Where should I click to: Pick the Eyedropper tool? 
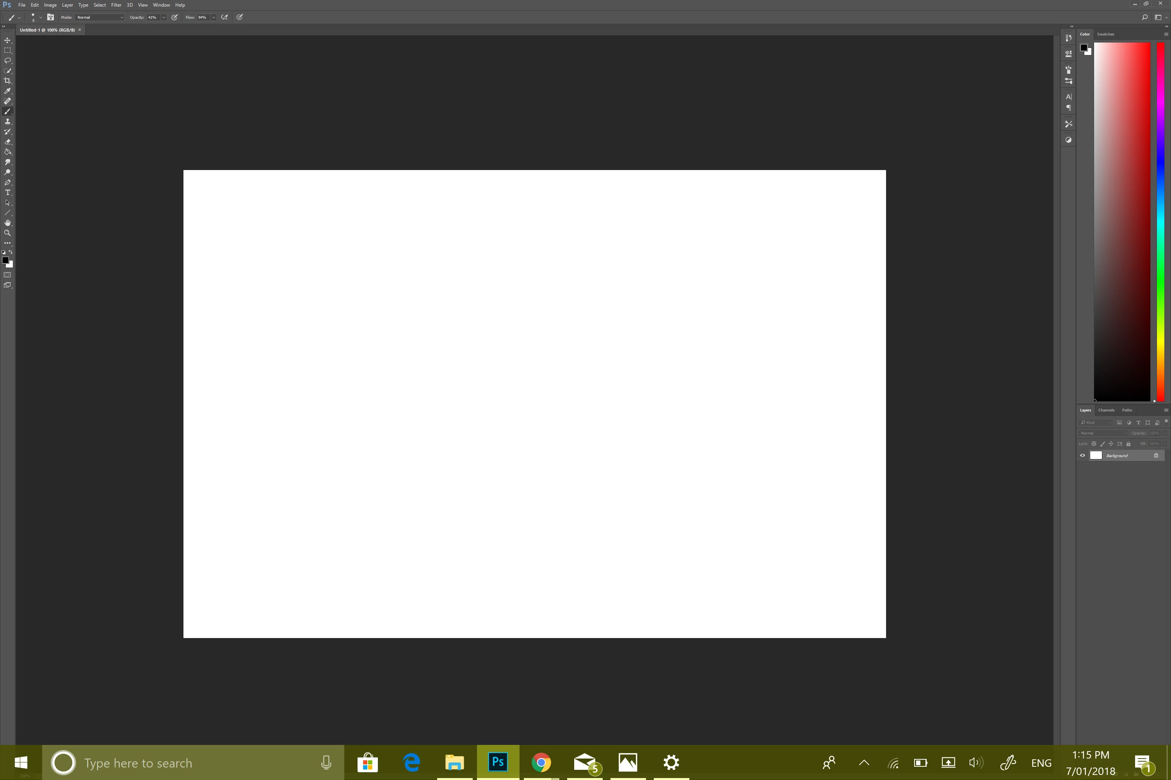(7, 91)
